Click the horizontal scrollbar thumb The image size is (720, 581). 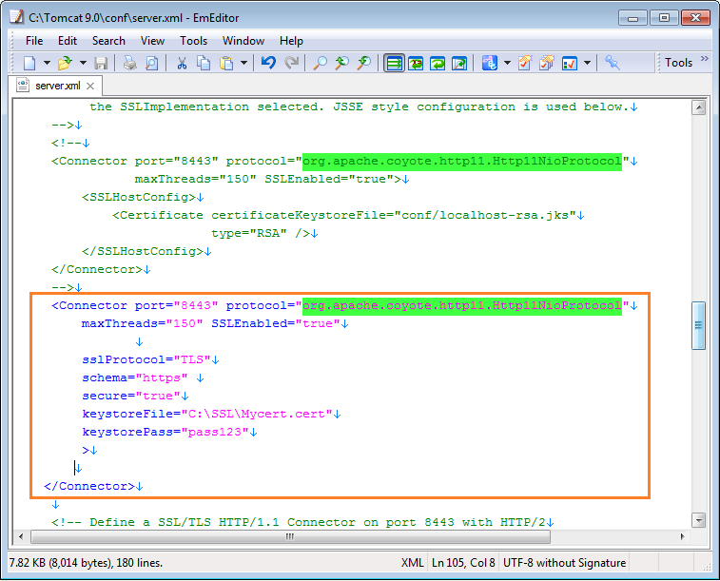pyautogui.click(x=290, y=536)
